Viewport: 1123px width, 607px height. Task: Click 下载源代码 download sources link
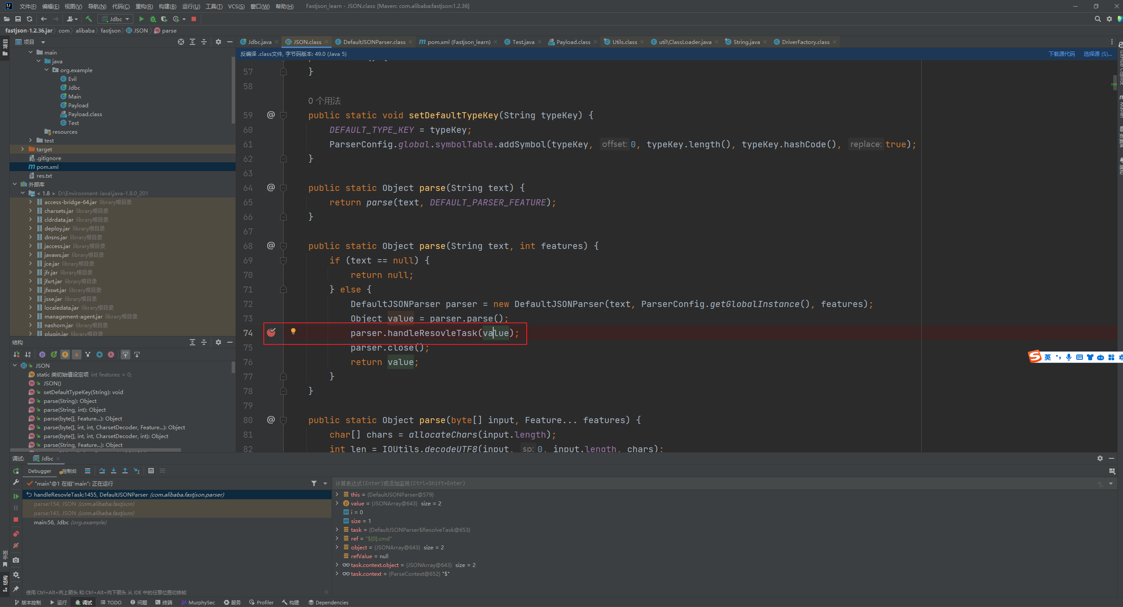pyautogui.click(x=1061, y=54)
